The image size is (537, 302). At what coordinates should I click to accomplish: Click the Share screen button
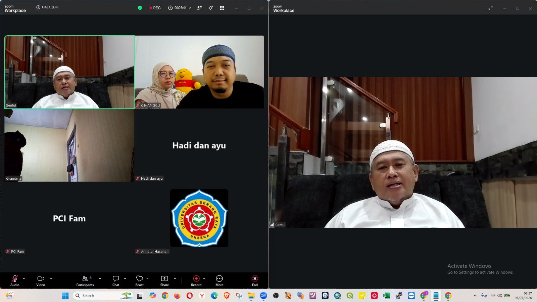(164, 281)
